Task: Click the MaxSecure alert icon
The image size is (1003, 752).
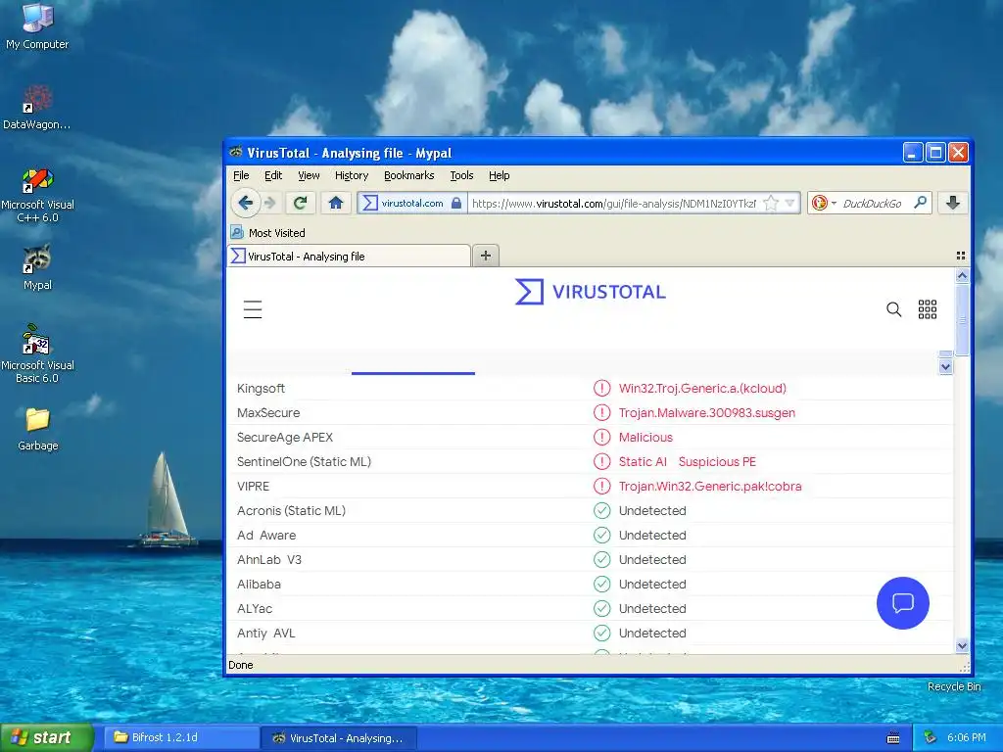Action: pyautogui.click(x=602, y=412)
